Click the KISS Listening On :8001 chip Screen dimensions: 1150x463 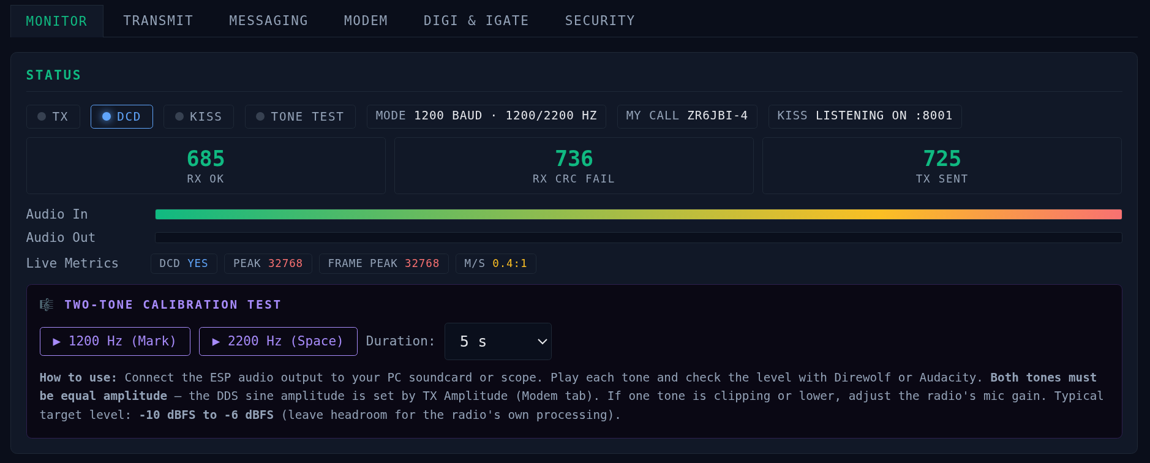865,116
